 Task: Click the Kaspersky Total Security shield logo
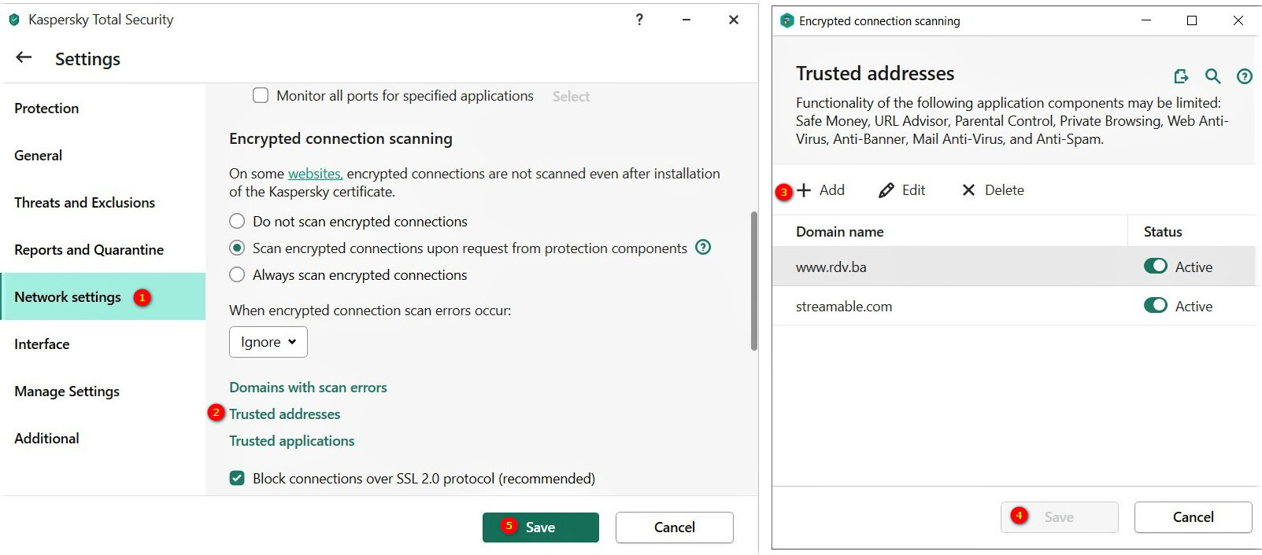pyautogui.click(x=14, y=20)
